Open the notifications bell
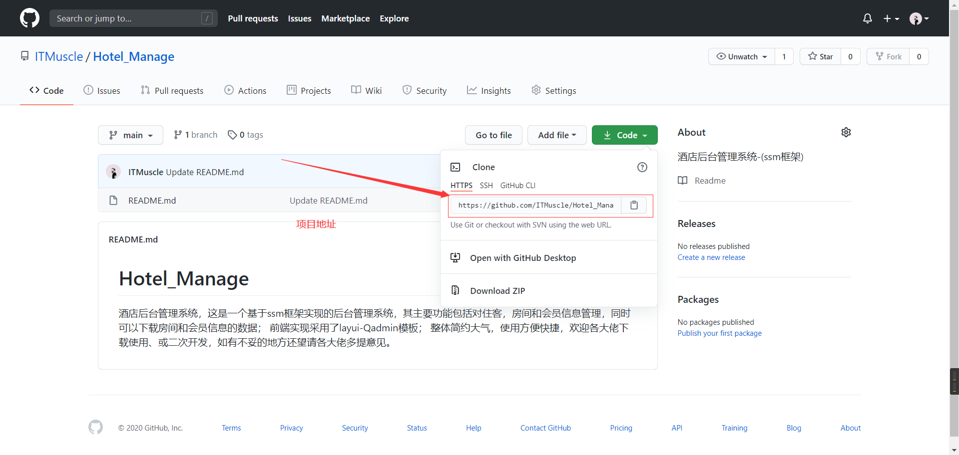Image resolution: width=959 pixels, height=455 pixels. tap(867, 18)
